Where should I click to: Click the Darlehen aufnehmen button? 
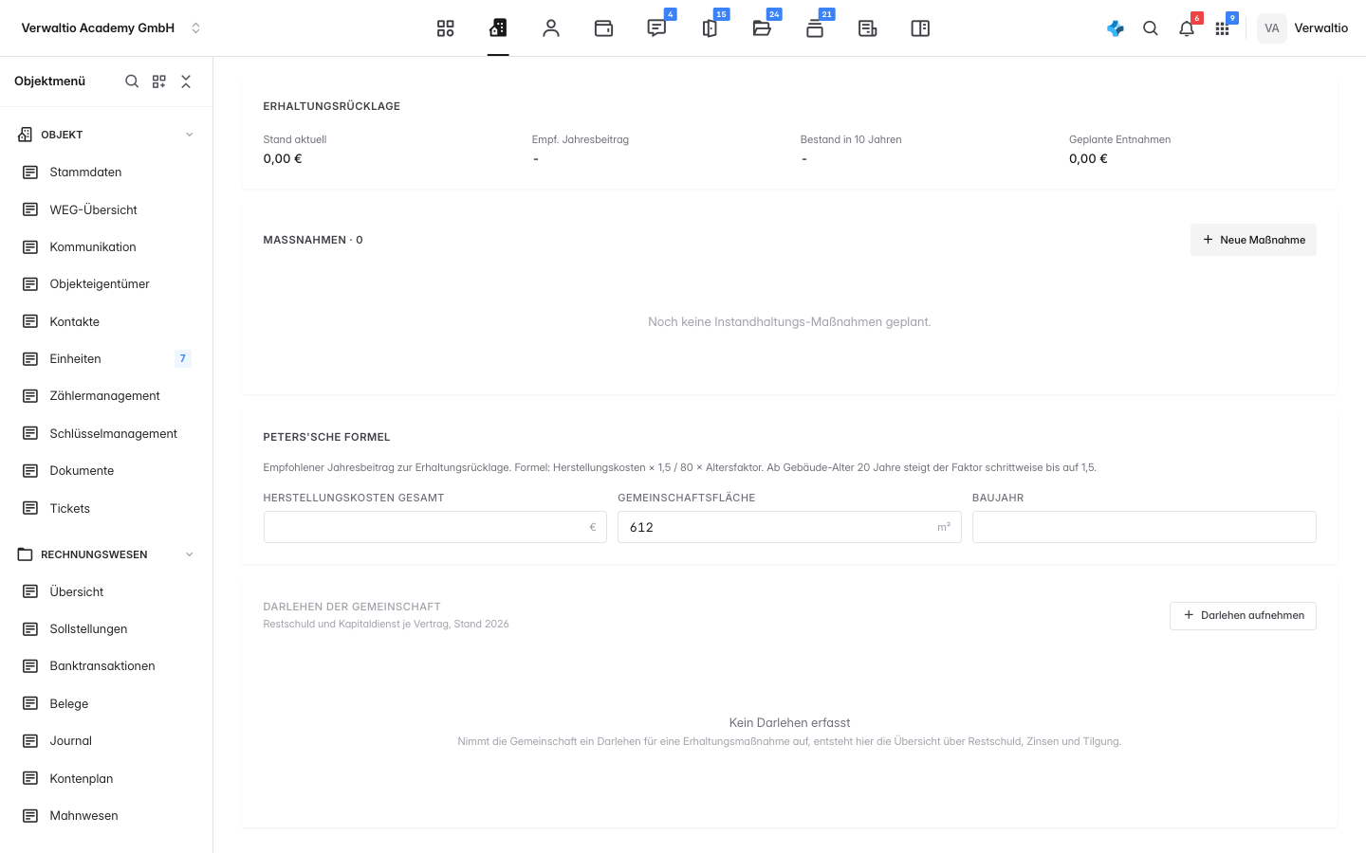coord(1243,616)
